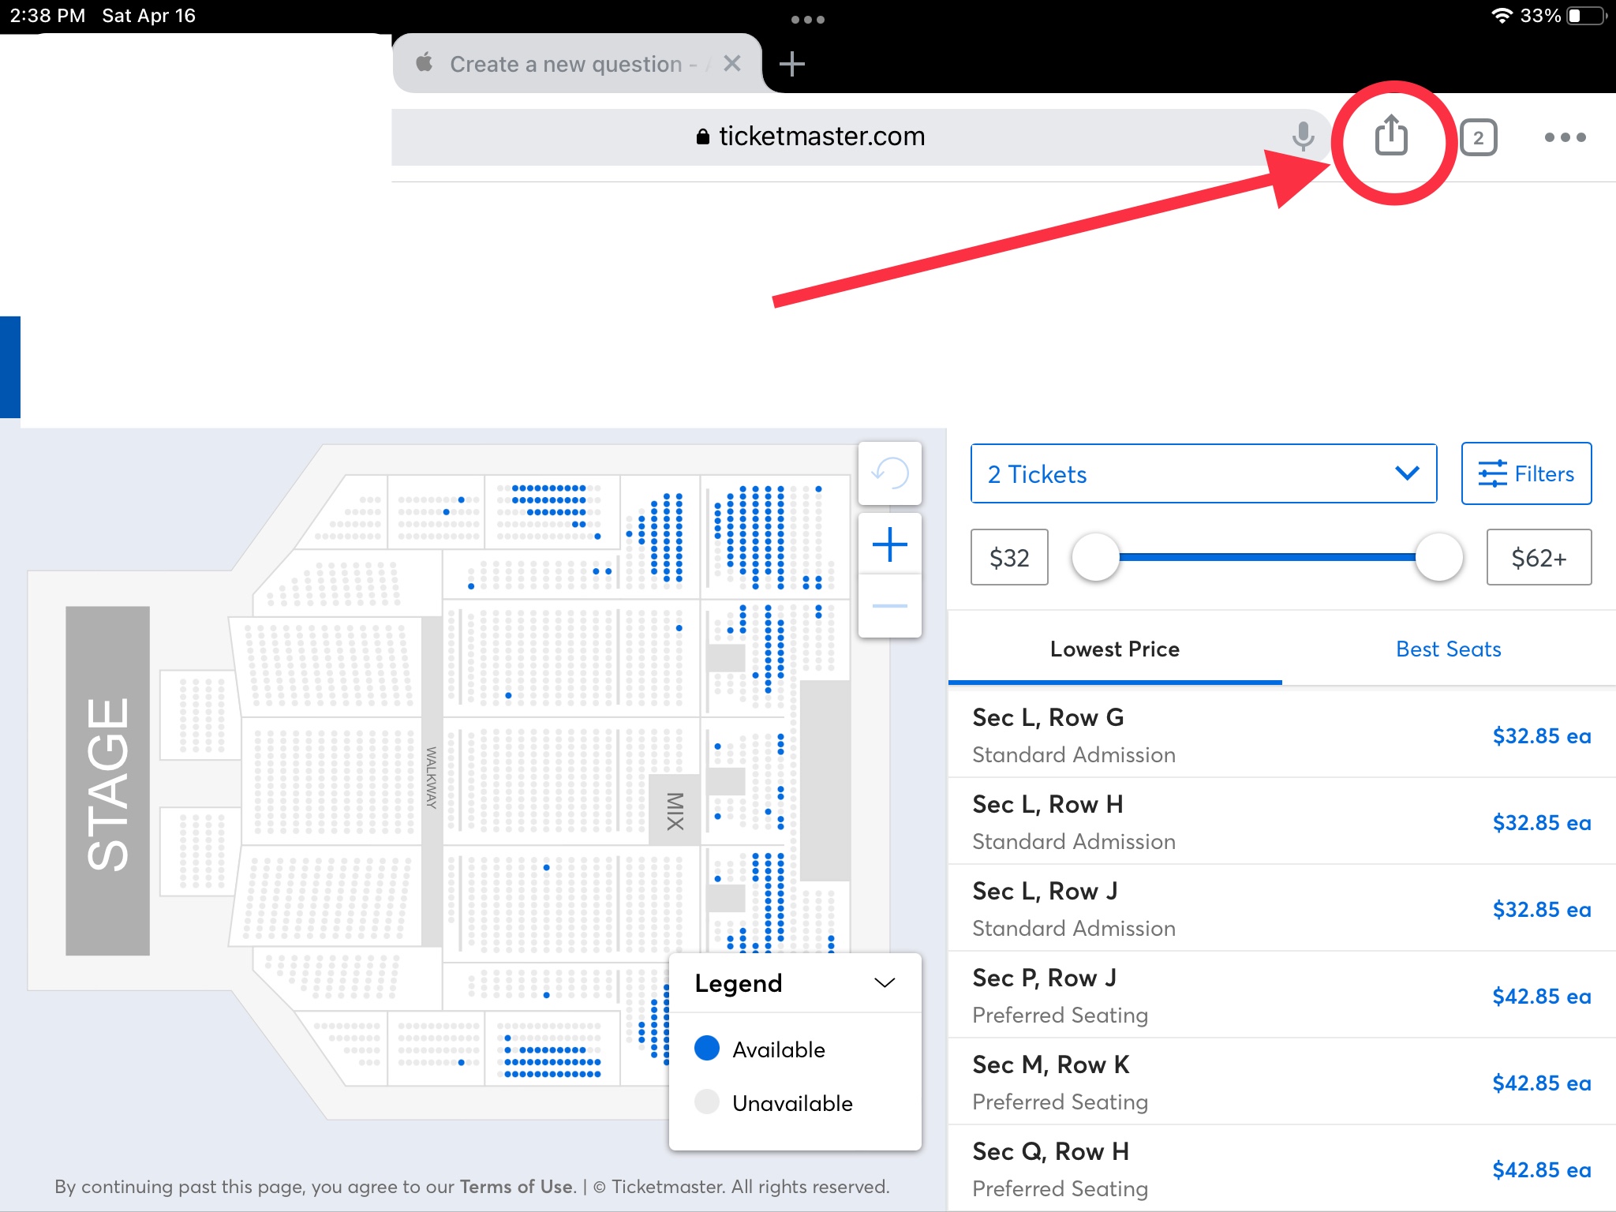Zoom out on the seat map
This screenshot has height=1212, width=1616.
pyautogui.click(x=889, y=606)
